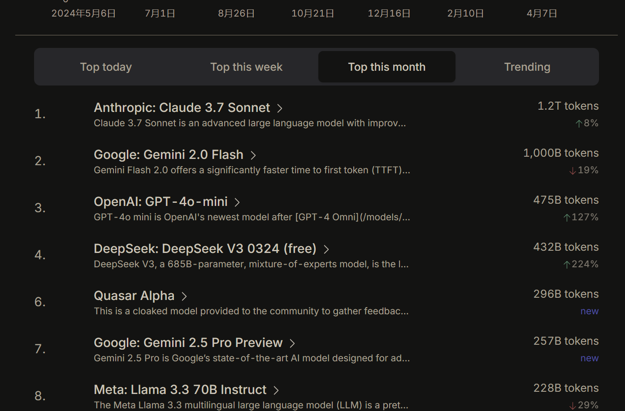Click the down arrow beside 29%
The height and width of the screenshot is (411, 625).
click(573, 406)
